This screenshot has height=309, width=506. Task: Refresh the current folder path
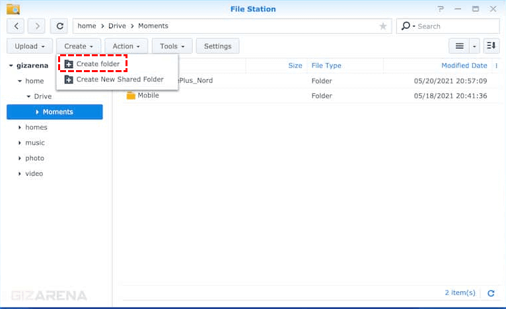click(60, 26)
